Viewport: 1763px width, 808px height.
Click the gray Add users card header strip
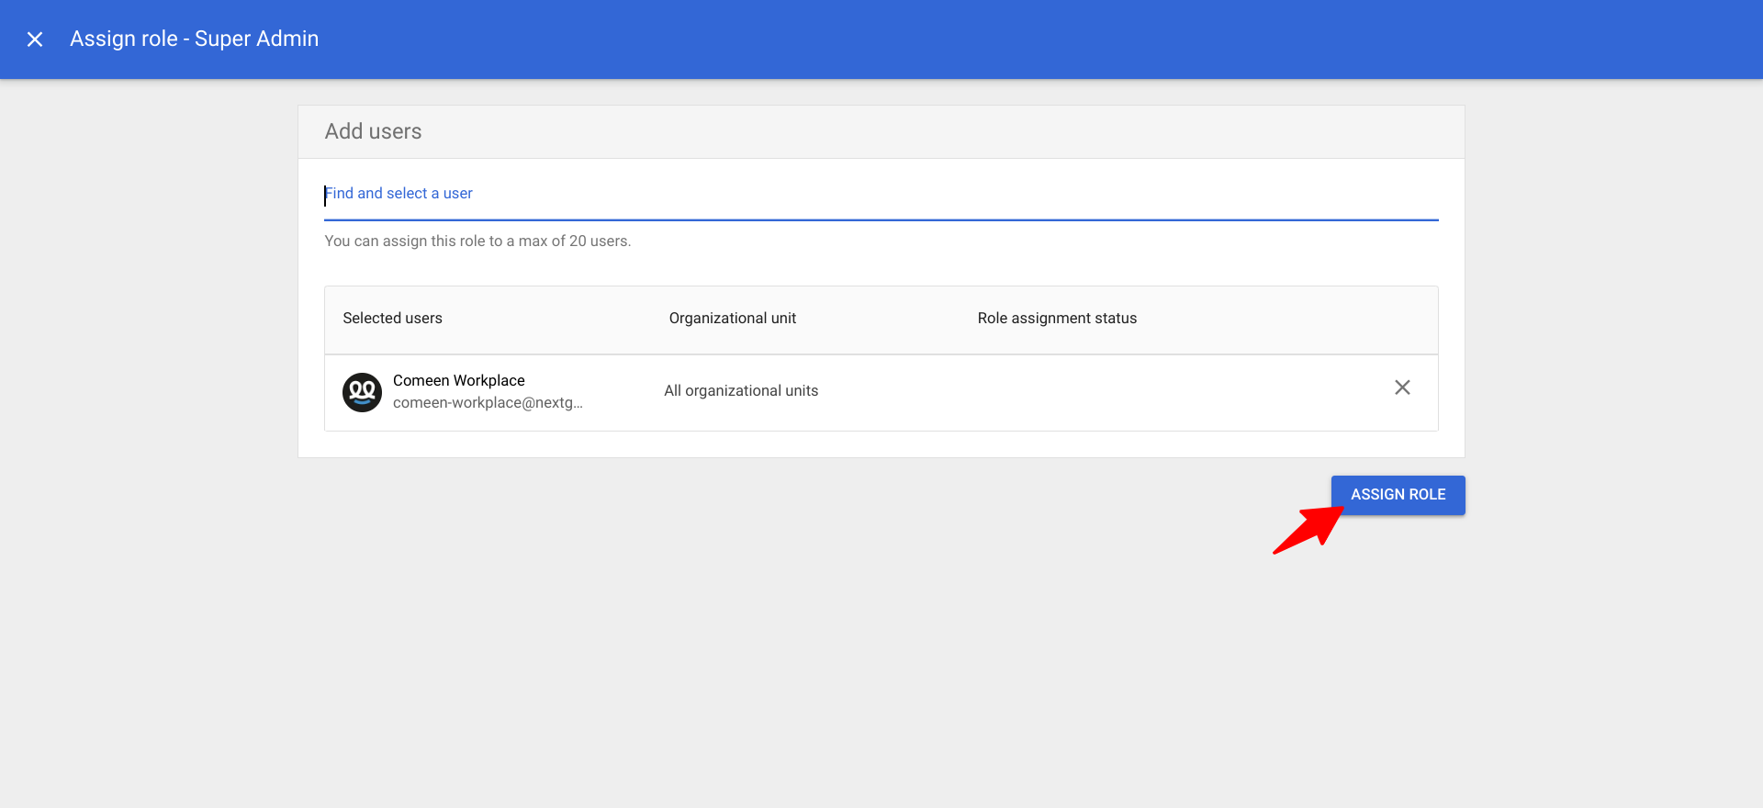coord(881,132)
